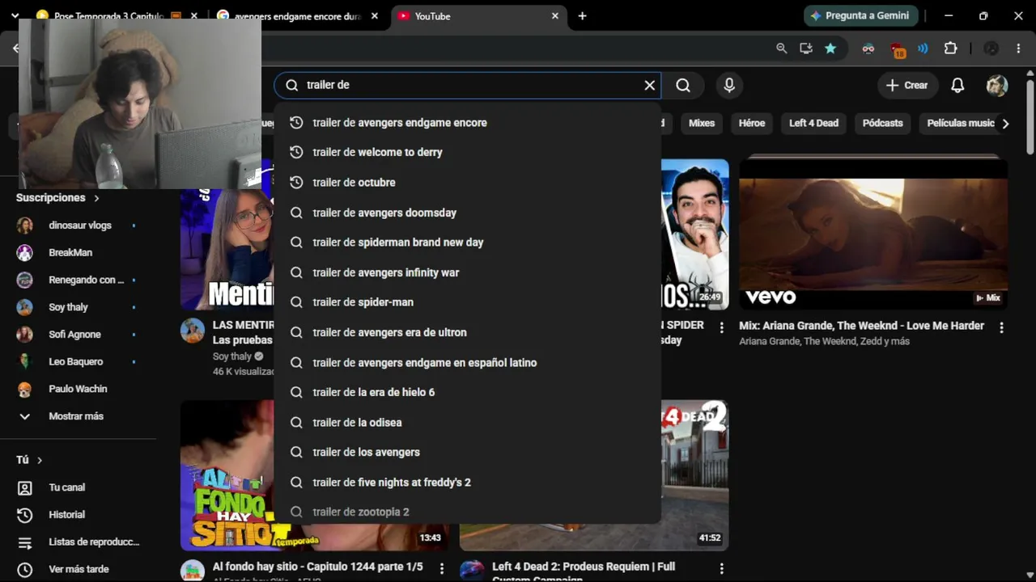Open the Suscripciones section heading

[x=57, y=198]
